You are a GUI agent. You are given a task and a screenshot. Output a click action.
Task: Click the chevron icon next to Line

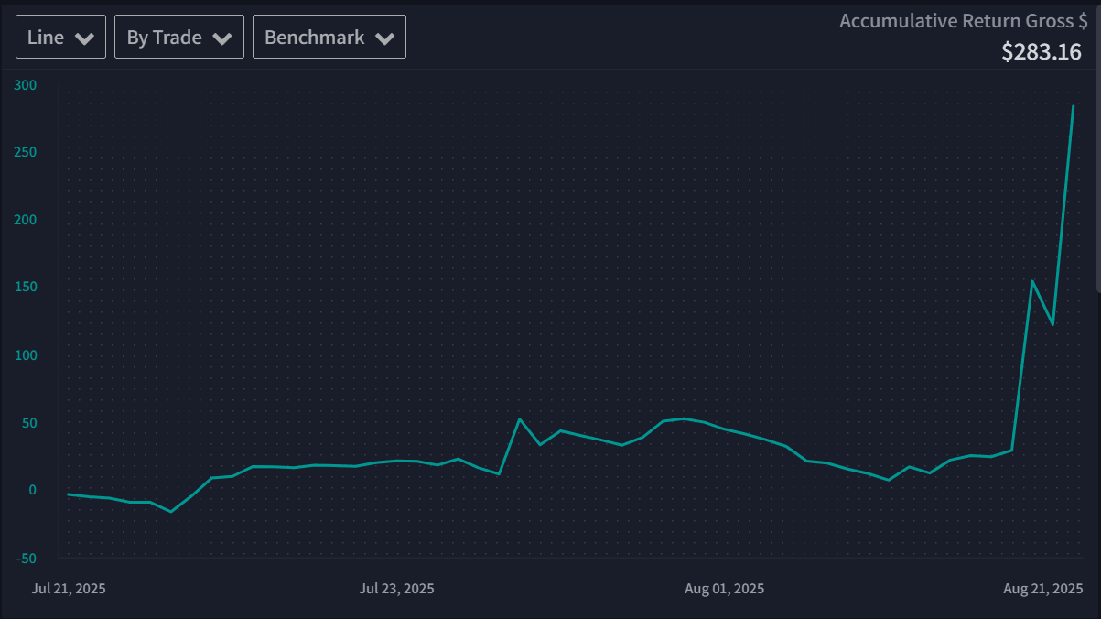tap(85, 38)
